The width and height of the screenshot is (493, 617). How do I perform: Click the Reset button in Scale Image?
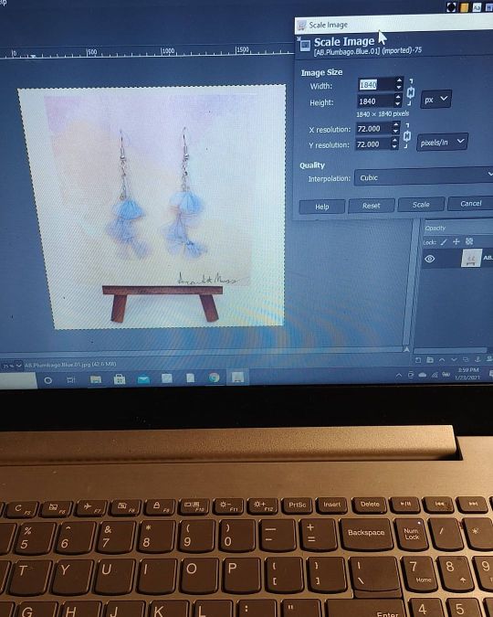click(x=371, y=206)
